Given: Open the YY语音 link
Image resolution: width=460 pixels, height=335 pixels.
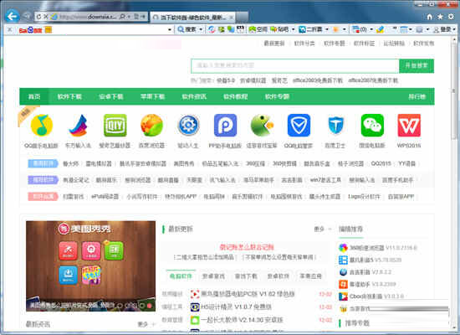Looking at the screenshot, I should pos(407,163).
